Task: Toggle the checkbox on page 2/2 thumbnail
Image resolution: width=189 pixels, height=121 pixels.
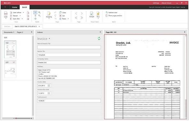Action: [x=14, y=62]
